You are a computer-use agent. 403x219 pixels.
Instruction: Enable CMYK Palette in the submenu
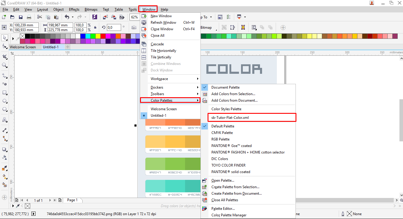222,133
